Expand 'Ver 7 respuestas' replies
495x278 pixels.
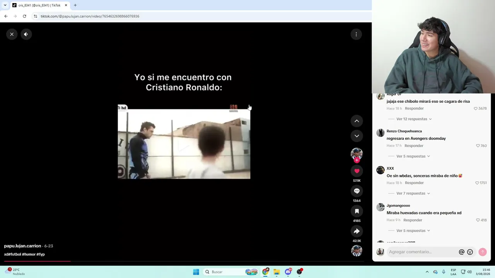[x=413, y=193]
